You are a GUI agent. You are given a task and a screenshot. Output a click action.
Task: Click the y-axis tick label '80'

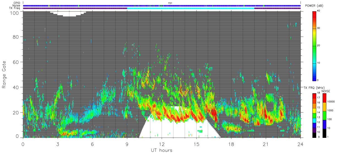pyautogui.click(x=16, y=37)
